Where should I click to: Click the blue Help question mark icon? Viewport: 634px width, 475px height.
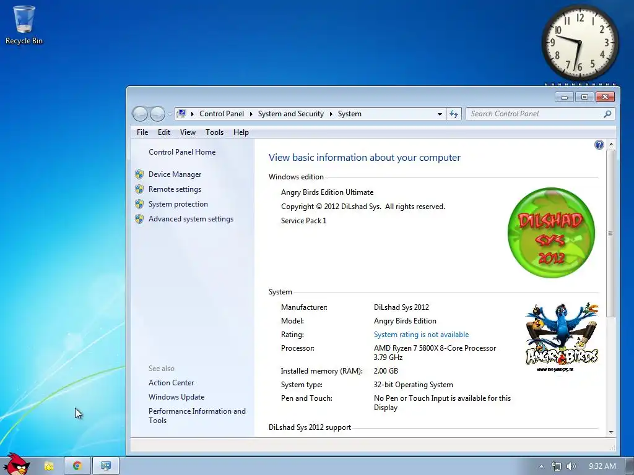(x=599, y=145)
